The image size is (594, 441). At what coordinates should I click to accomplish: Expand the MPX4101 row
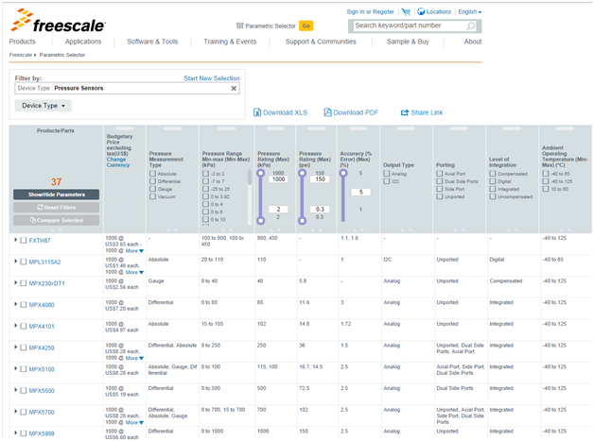(x=15, y=326)
